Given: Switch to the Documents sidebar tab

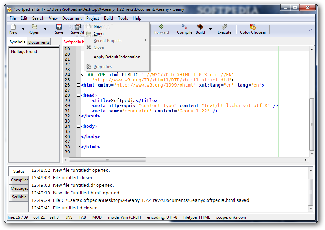Looking at the screenshot, I should [39, 42].
